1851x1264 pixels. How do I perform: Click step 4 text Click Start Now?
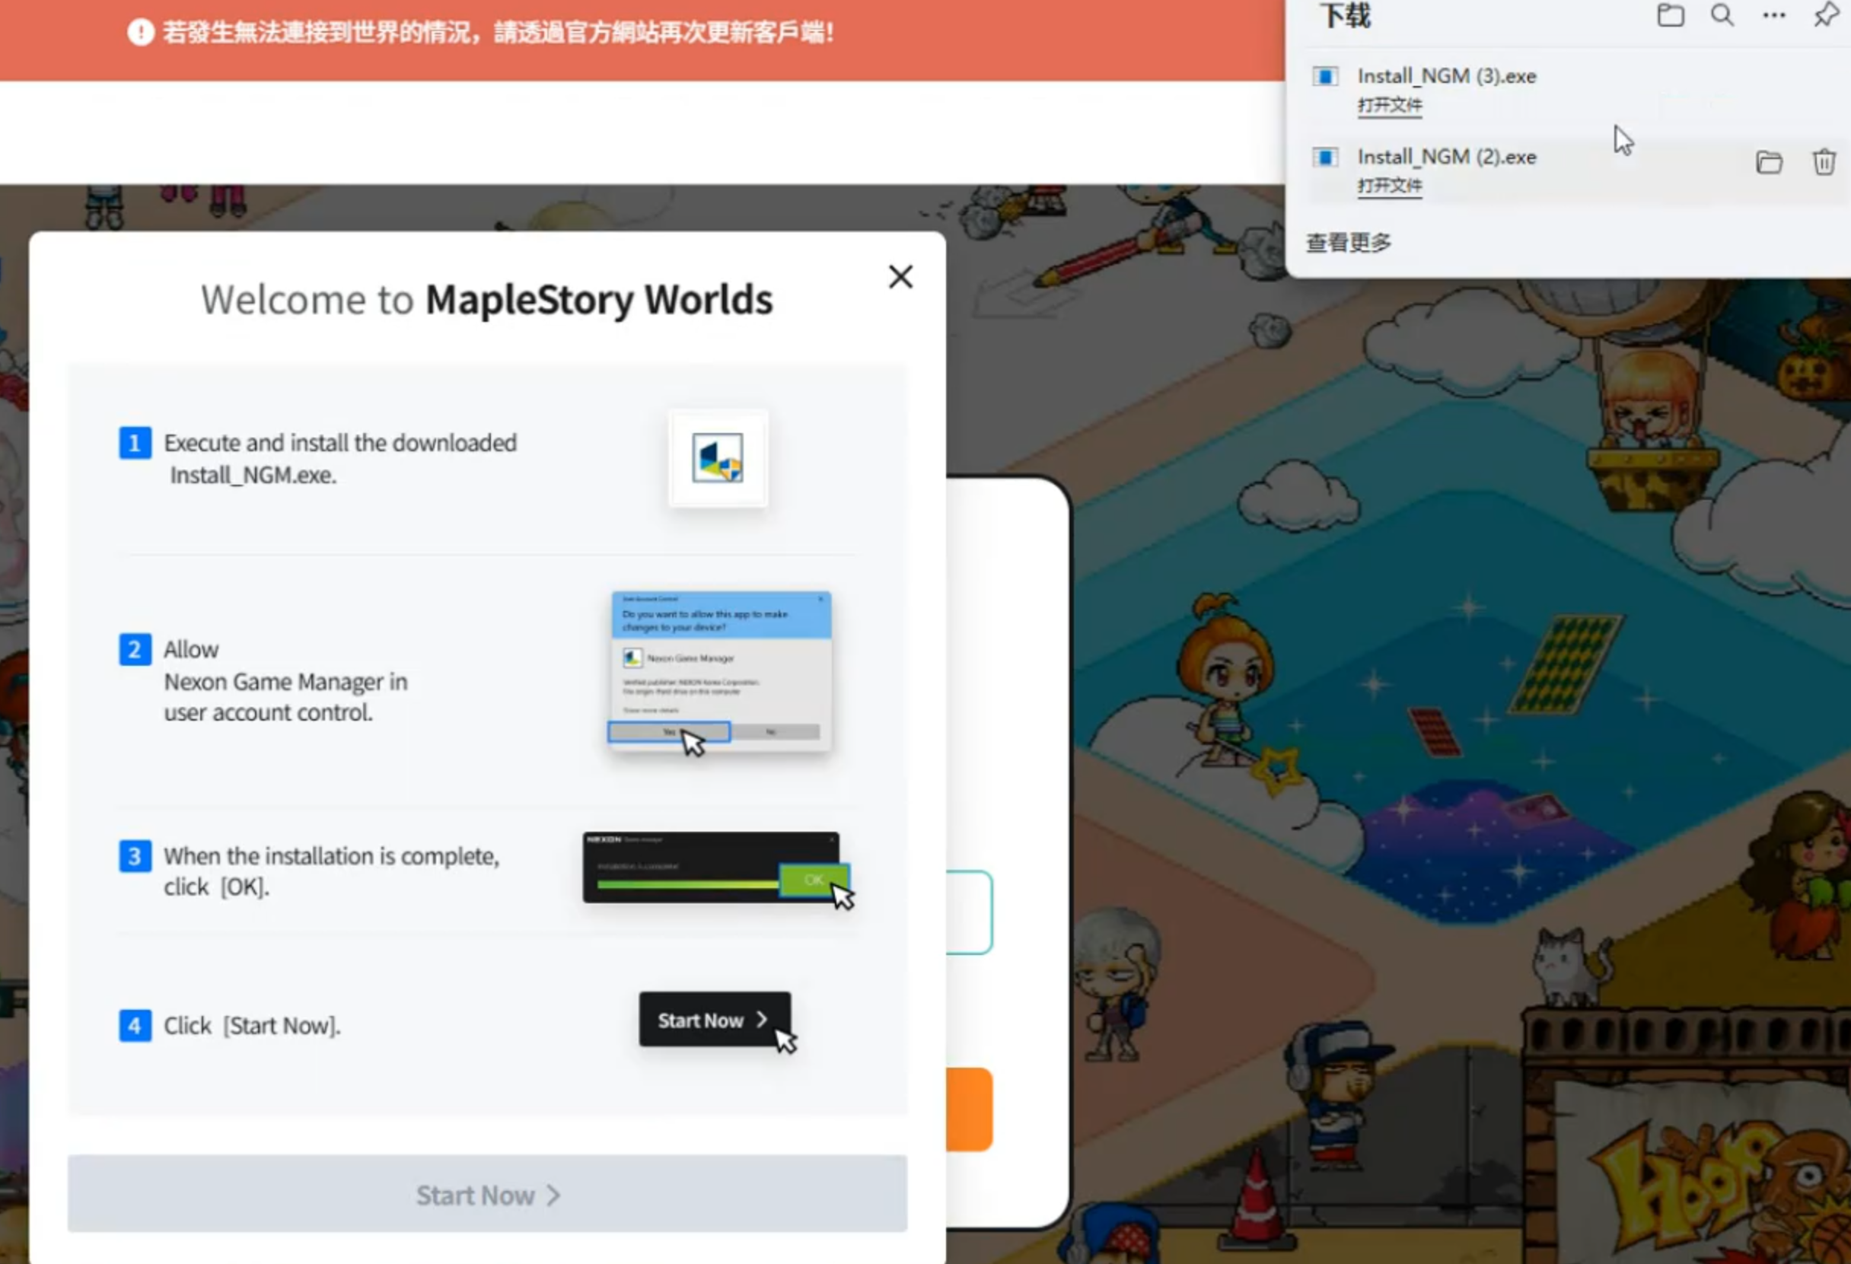point(252,1026)
